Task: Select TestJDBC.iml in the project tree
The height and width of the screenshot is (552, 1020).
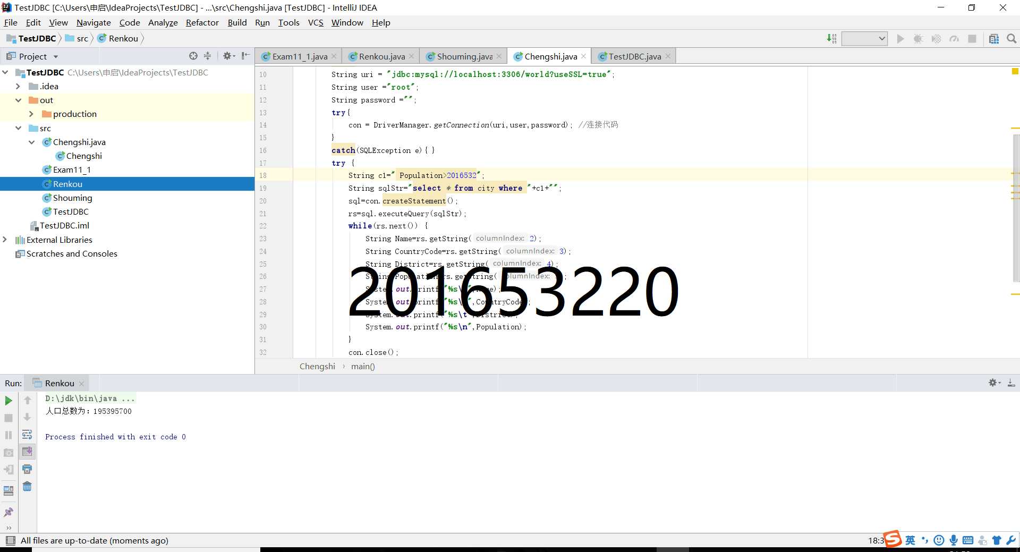Action: tap(64, 225)
